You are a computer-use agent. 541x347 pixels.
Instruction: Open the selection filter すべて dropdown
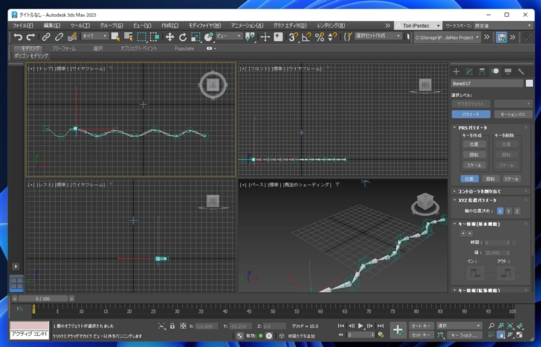click(x=95, y=36)
